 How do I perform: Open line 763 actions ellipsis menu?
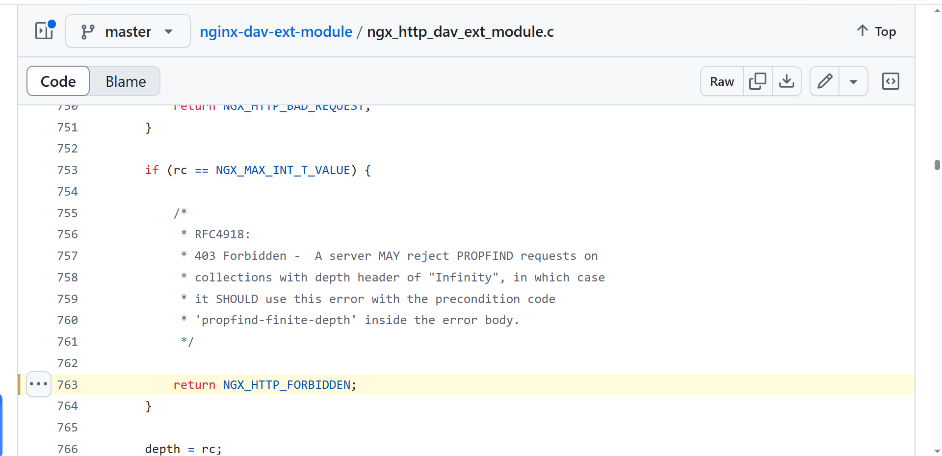tap(39, 384)
